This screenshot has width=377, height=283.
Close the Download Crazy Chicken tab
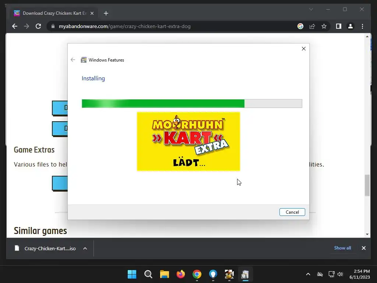click(92, 13)
